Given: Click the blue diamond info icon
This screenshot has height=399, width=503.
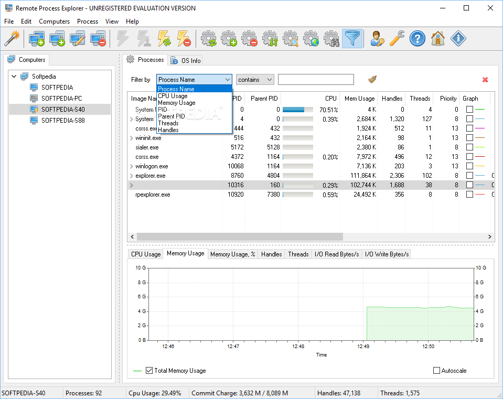Looking at the screenshot, I should pyautogui.click(x=458, y=38).
